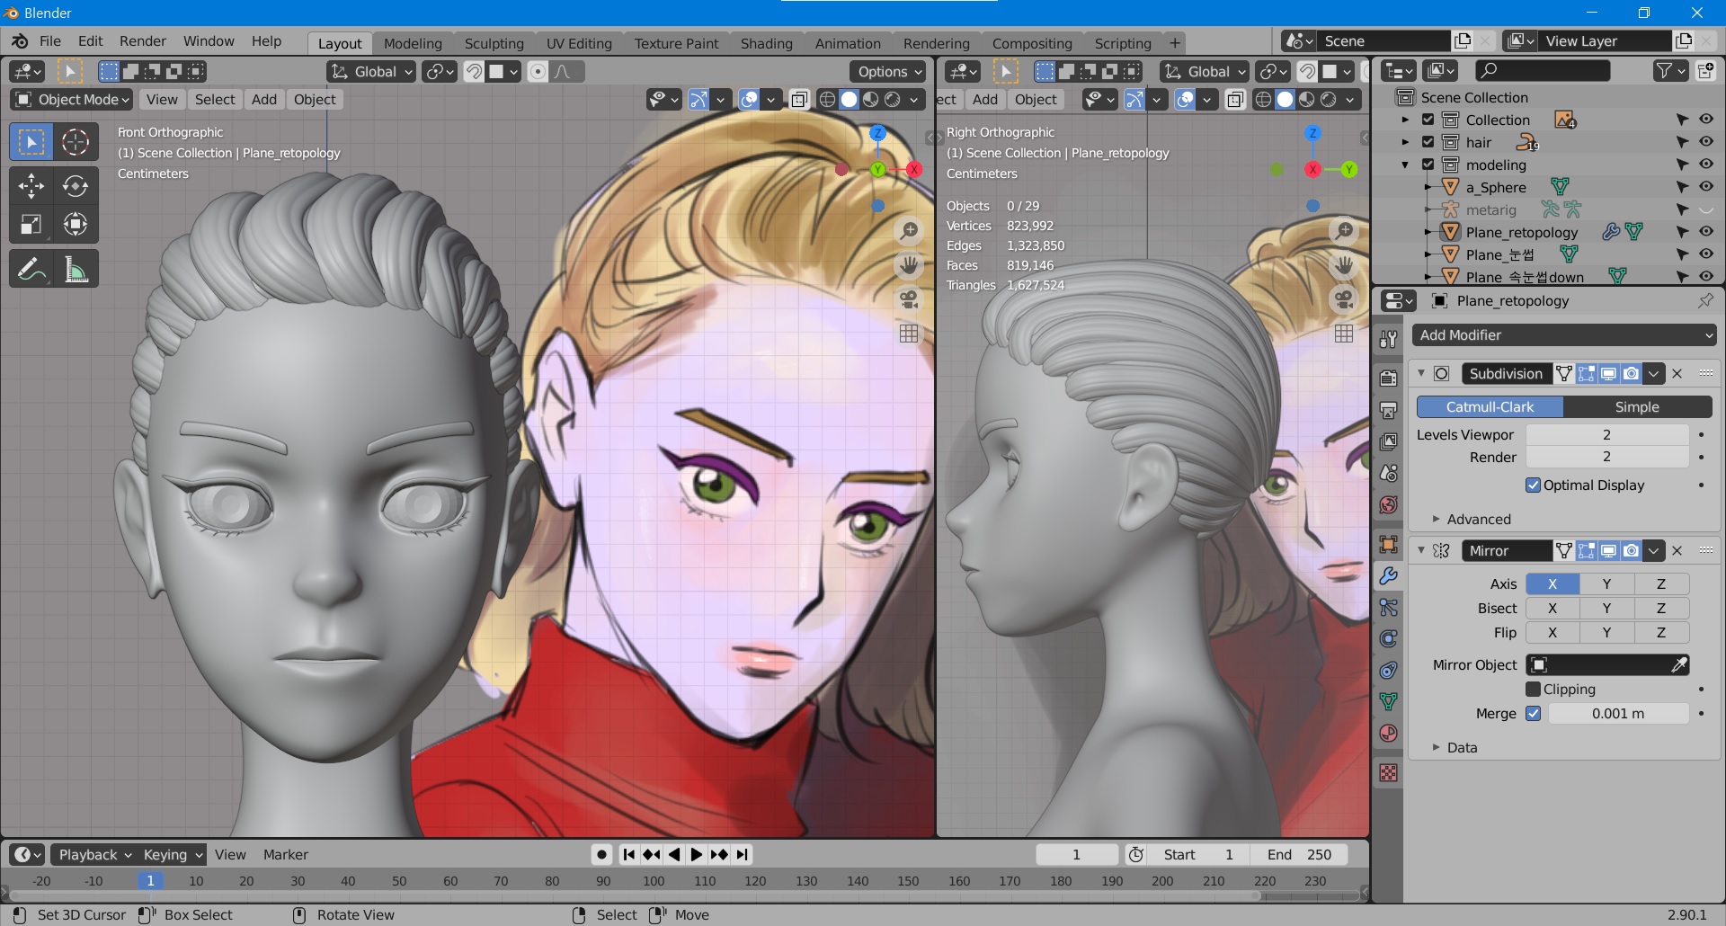Open the Object Data properties tab
The image size is (1726, 926).
point(1388,701)
